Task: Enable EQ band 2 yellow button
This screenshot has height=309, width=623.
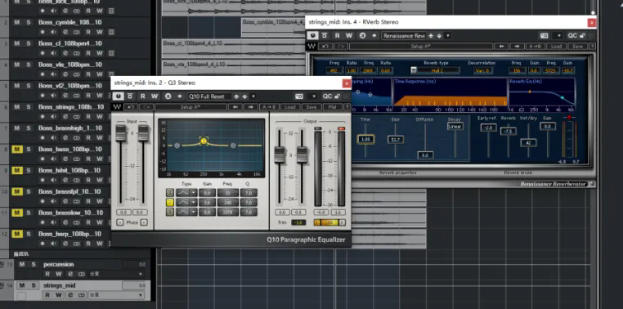Action: [x=170, y=202]
